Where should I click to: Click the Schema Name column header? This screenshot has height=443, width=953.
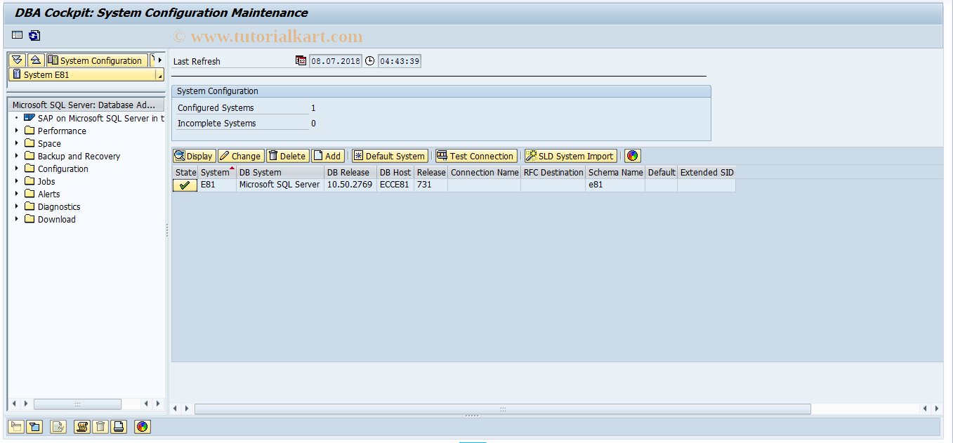click(x=615, y=172)
